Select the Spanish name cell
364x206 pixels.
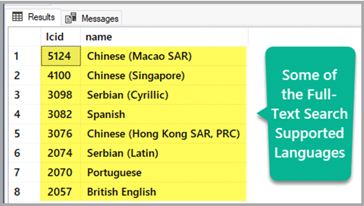point(163,114)
